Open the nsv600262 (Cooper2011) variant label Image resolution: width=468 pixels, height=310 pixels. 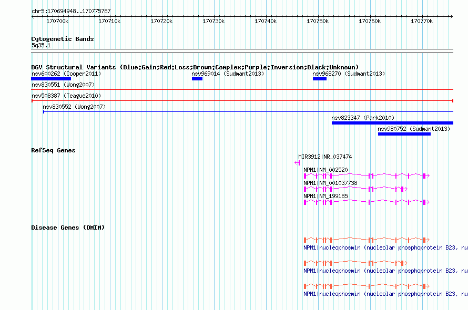pyautogui.click(x=66, y=74)
